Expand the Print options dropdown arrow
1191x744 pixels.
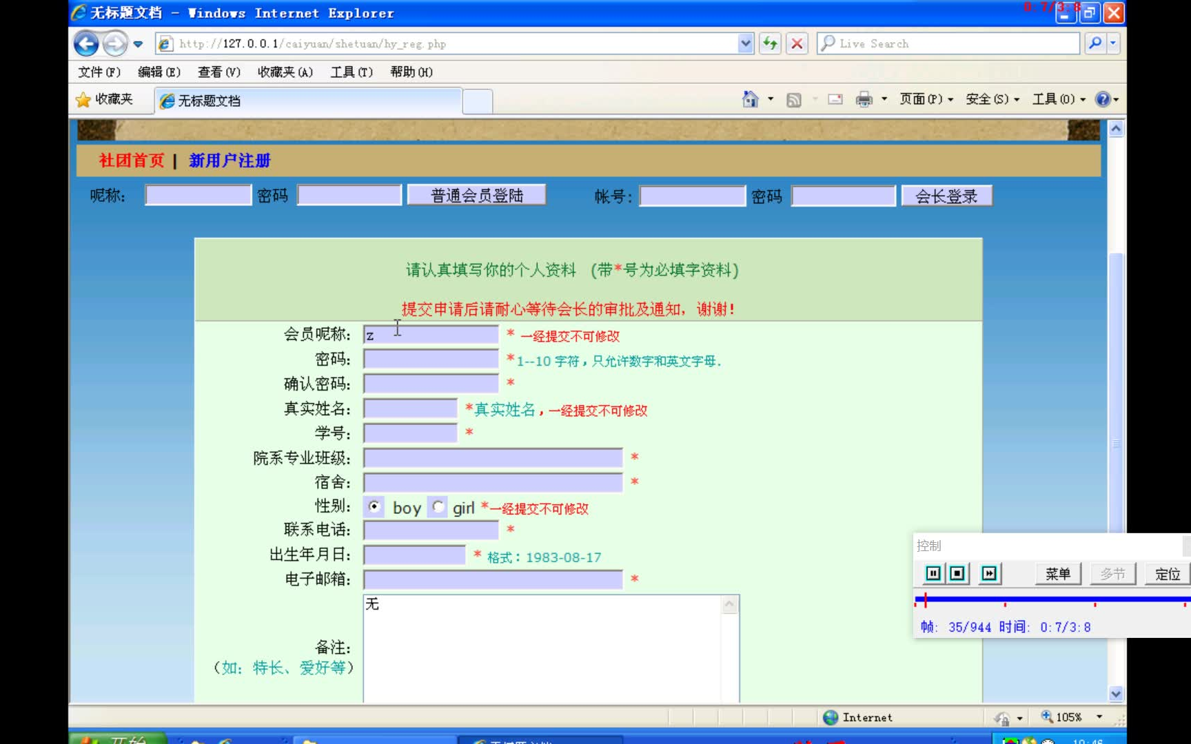point(884,99)
